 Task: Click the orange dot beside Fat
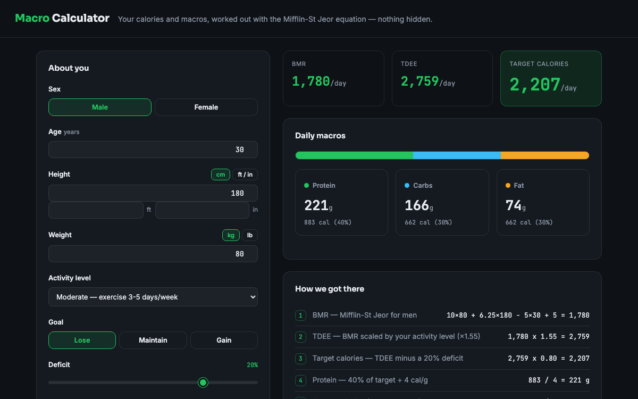[508, 186]
